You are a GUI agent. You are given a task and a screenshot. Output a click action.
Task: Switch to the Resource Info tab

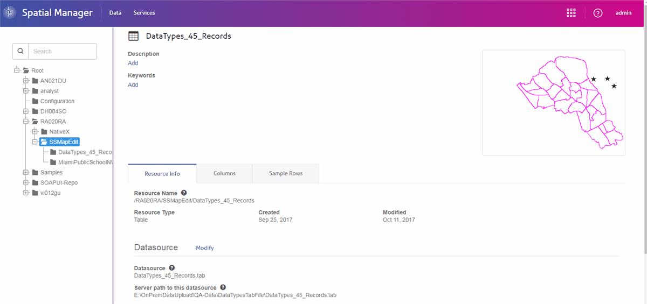pos(162,174)
